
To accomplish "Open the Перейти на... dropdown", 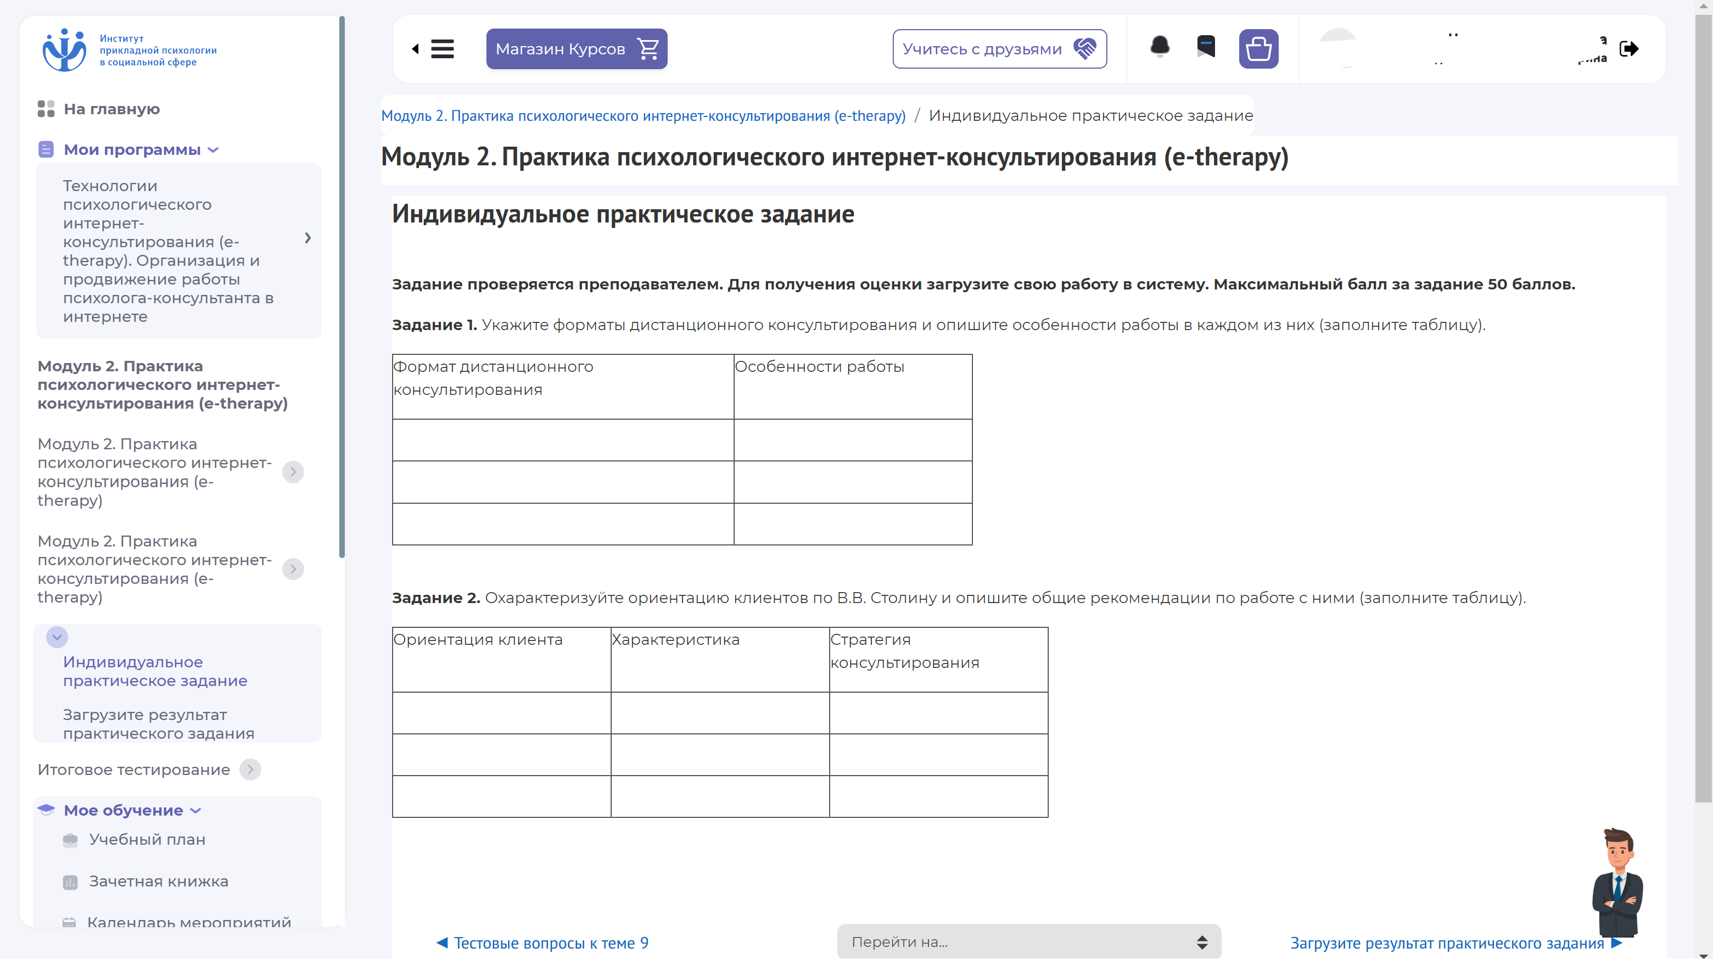I will 1029,942.
